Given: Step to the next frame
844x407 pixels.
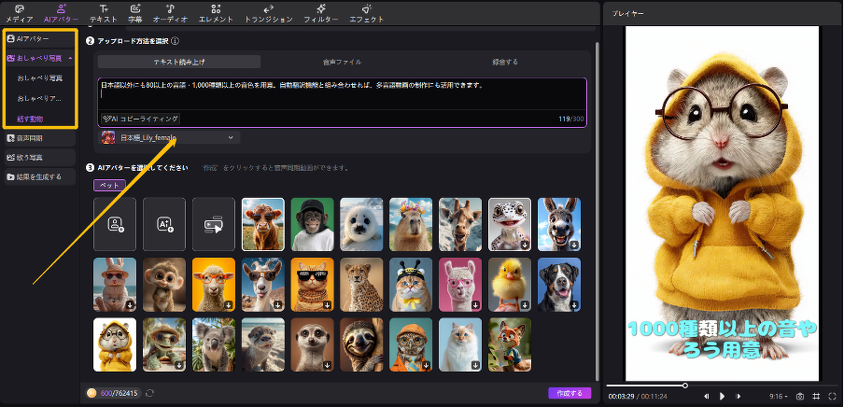Looking at the screenshot, I should (738, 397).
